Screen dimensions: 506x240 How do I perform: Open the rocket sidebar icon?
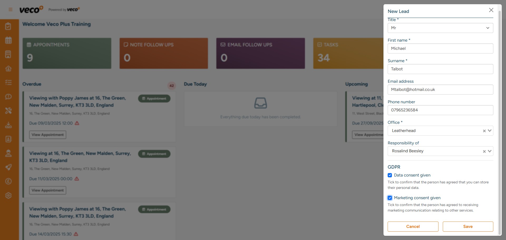[x=8, y=167]
